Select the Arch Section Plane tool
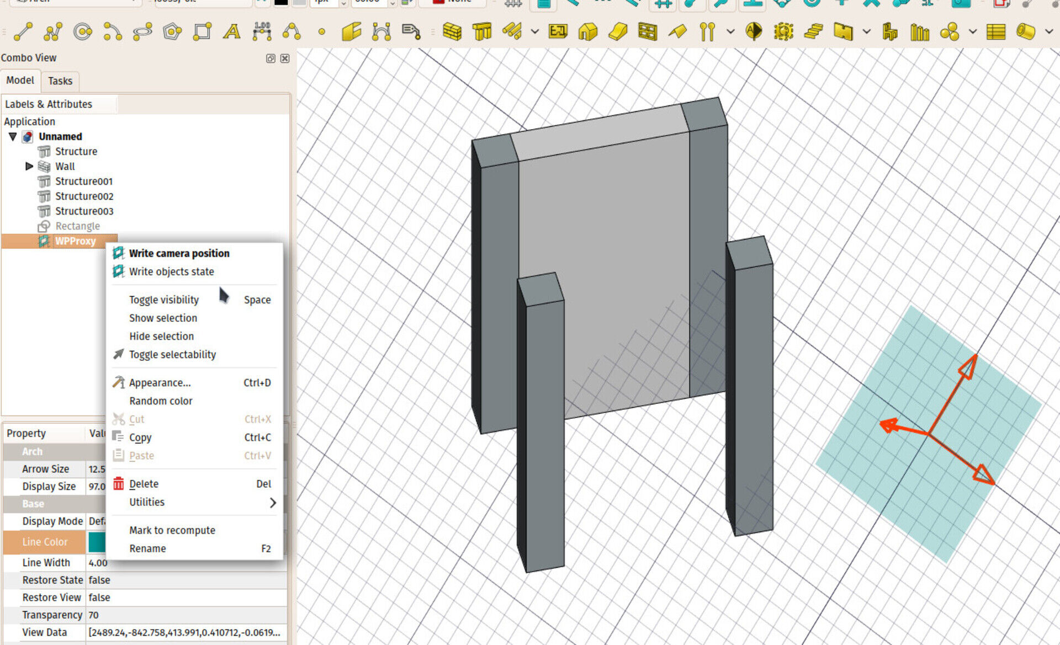1060x645 pixels. coord(754,32)
